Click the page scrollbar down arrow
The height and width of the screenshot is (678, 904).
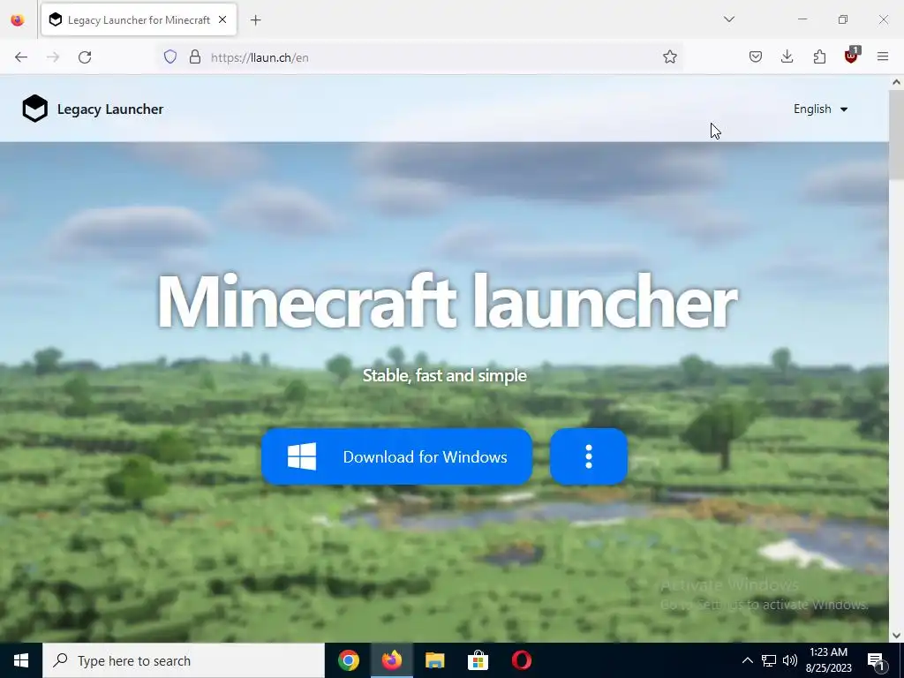pyautogui.click(x=897, y=636)
